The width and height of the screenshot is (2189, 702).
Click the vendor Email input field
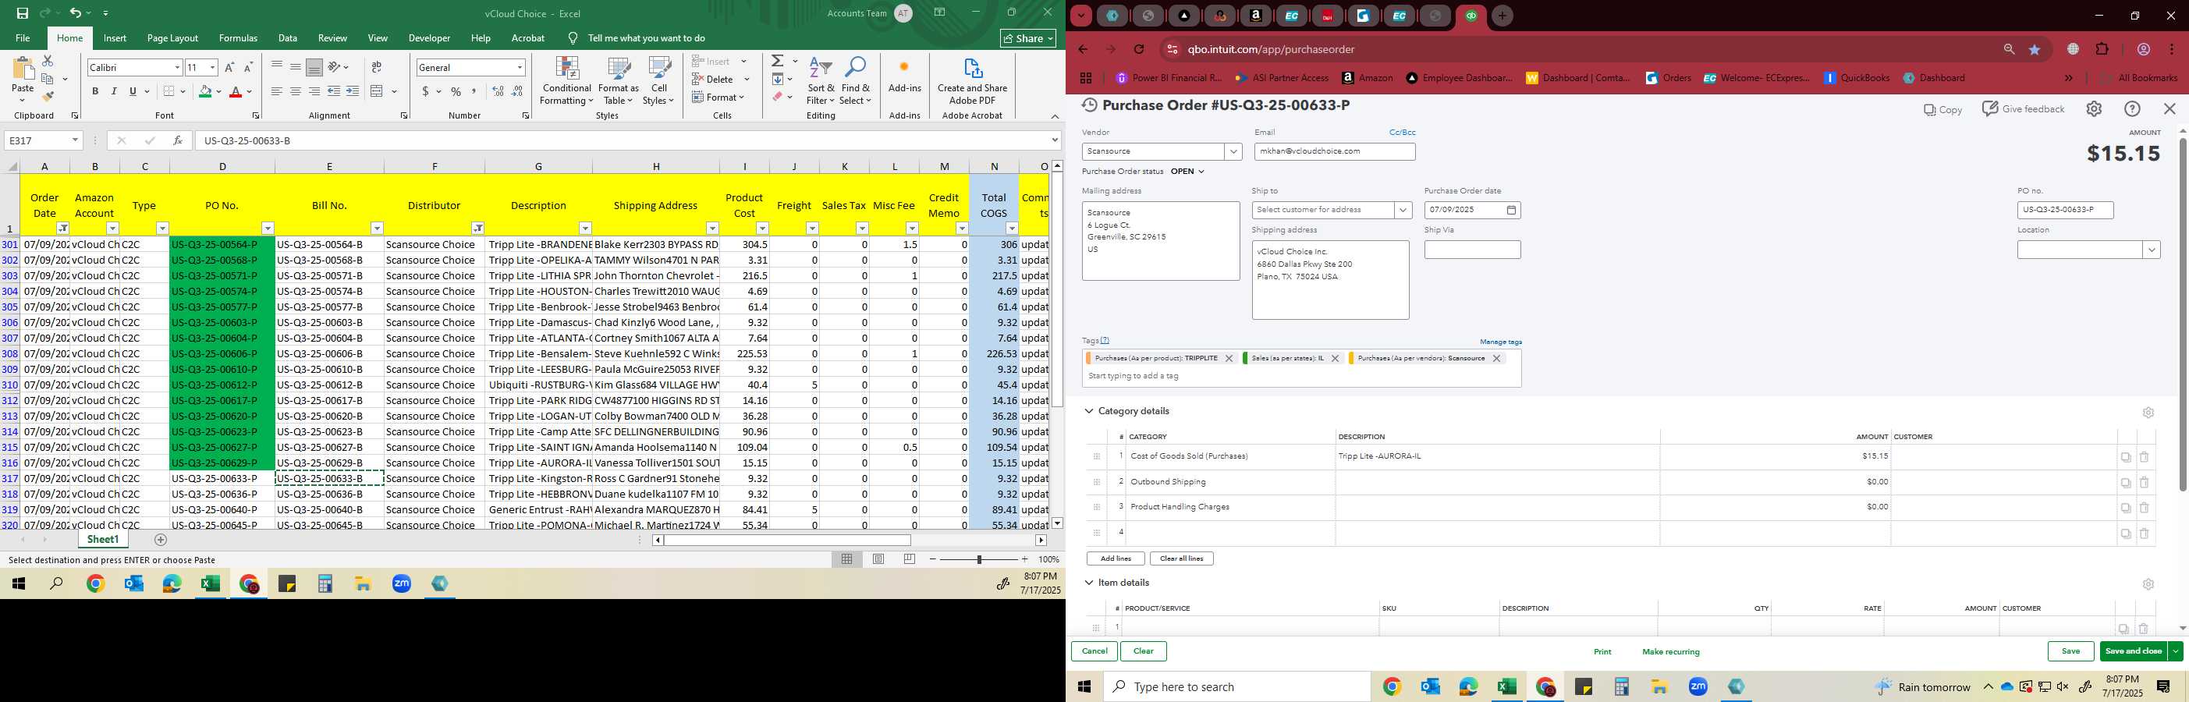click(x=1334, y=151)
